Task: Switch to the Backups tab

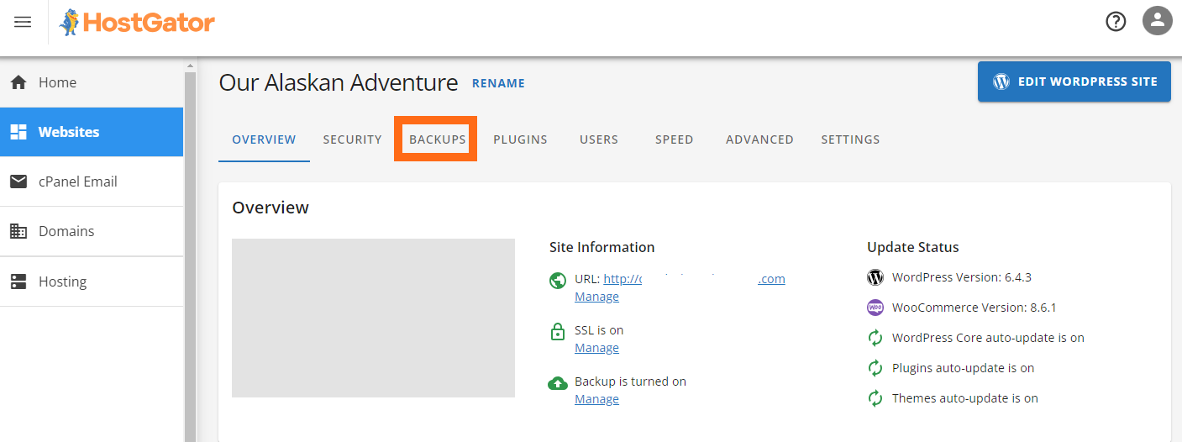Action: (x=437, y=139)
